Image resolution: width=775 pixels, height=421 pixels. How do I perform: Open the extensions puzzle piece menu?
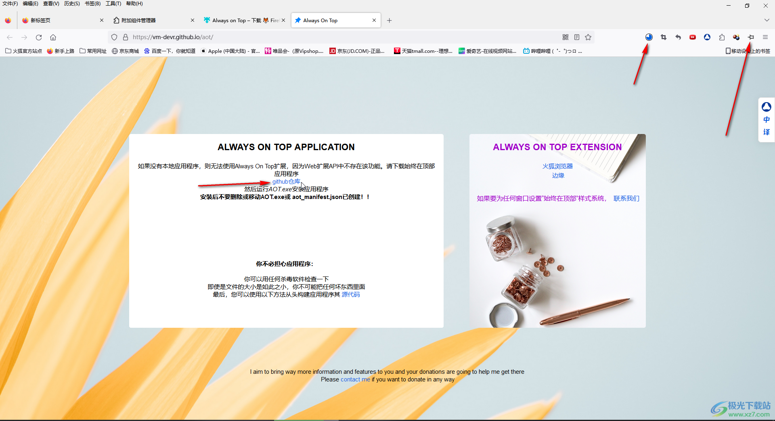(722, 37)
